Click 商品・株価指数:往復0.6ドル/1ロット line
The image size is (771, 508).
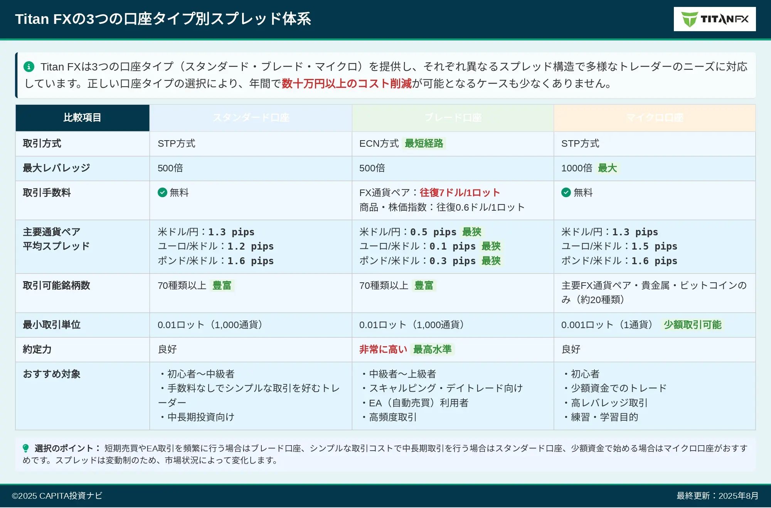[x=442, y=207]
